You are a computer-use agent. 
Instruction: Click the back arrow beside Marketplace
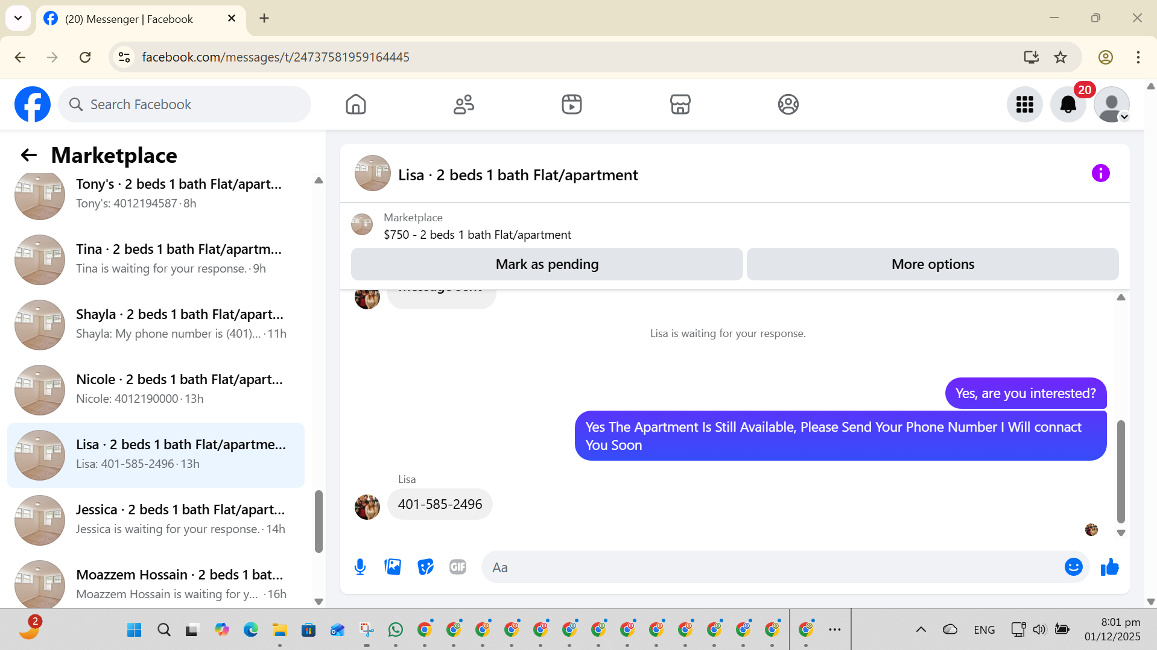pos(28,156)
